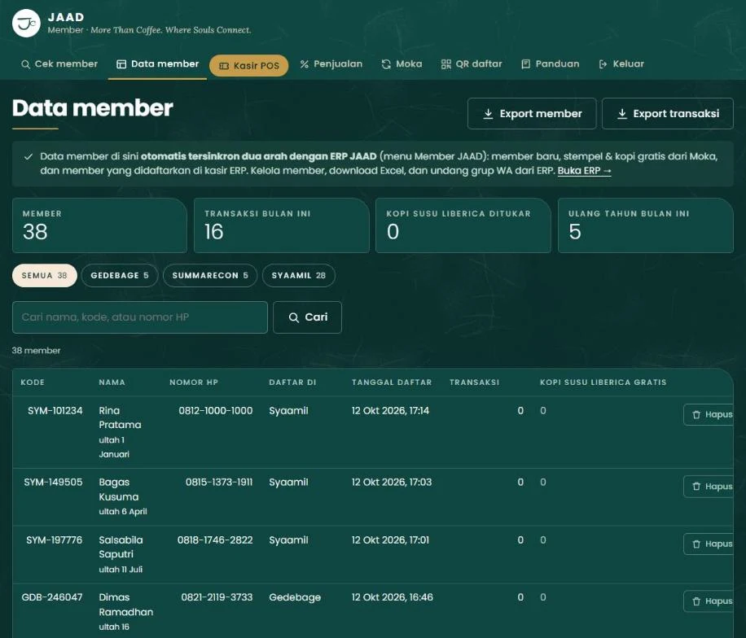This screenshot has width=746, height=638.
Task: Click trash icon in Dimas Ramadhan row
Action: coord(696,601)
